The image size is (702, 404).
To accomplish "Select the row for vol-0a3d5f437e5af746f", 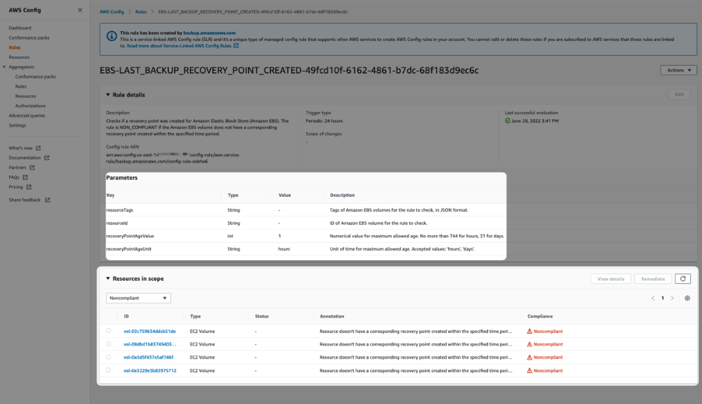I will pos(109,357).
